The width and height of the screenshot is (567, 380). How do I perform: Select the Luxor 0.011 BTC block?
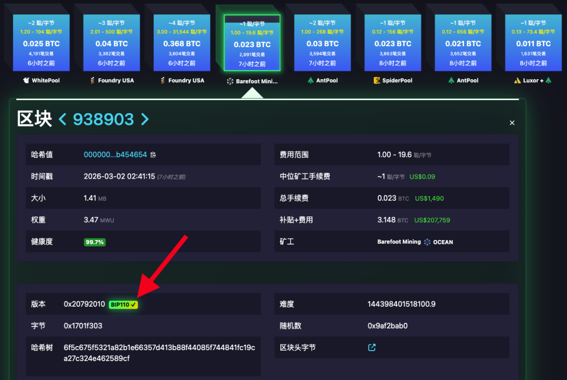[x=533, y=43]
